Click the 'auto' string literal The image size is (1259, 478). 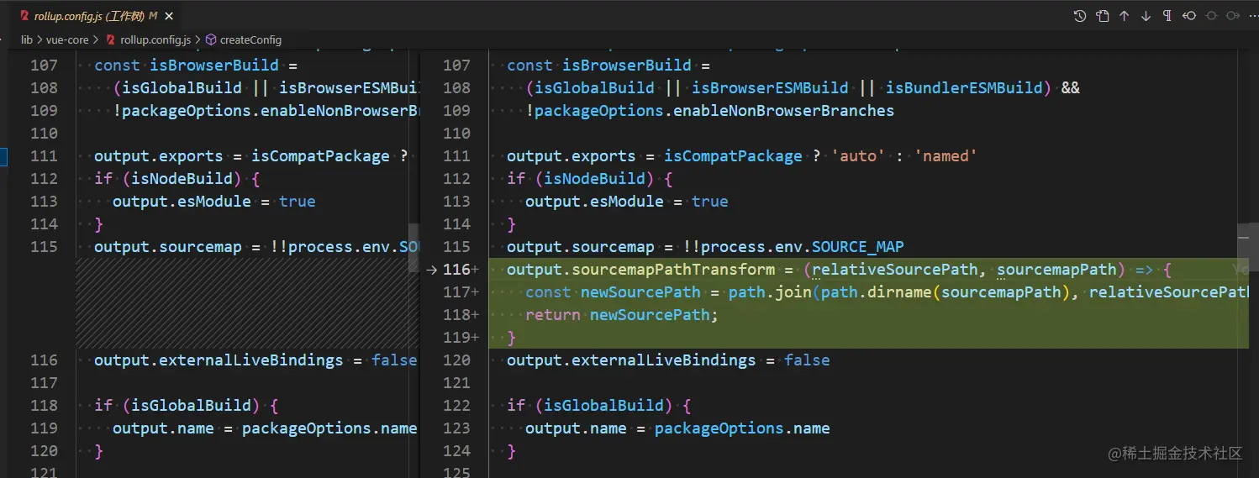(x=858, y=156)
